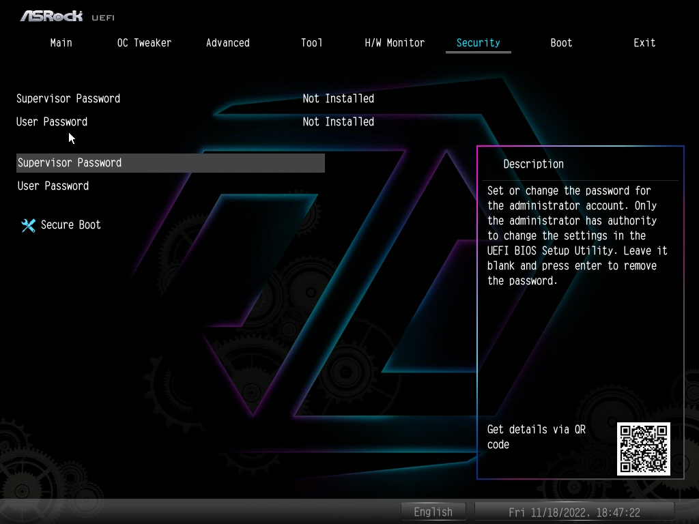The width and height of the screenshot is (699, 524).
Task: Click the date and time display
Action: pos(574,512)
